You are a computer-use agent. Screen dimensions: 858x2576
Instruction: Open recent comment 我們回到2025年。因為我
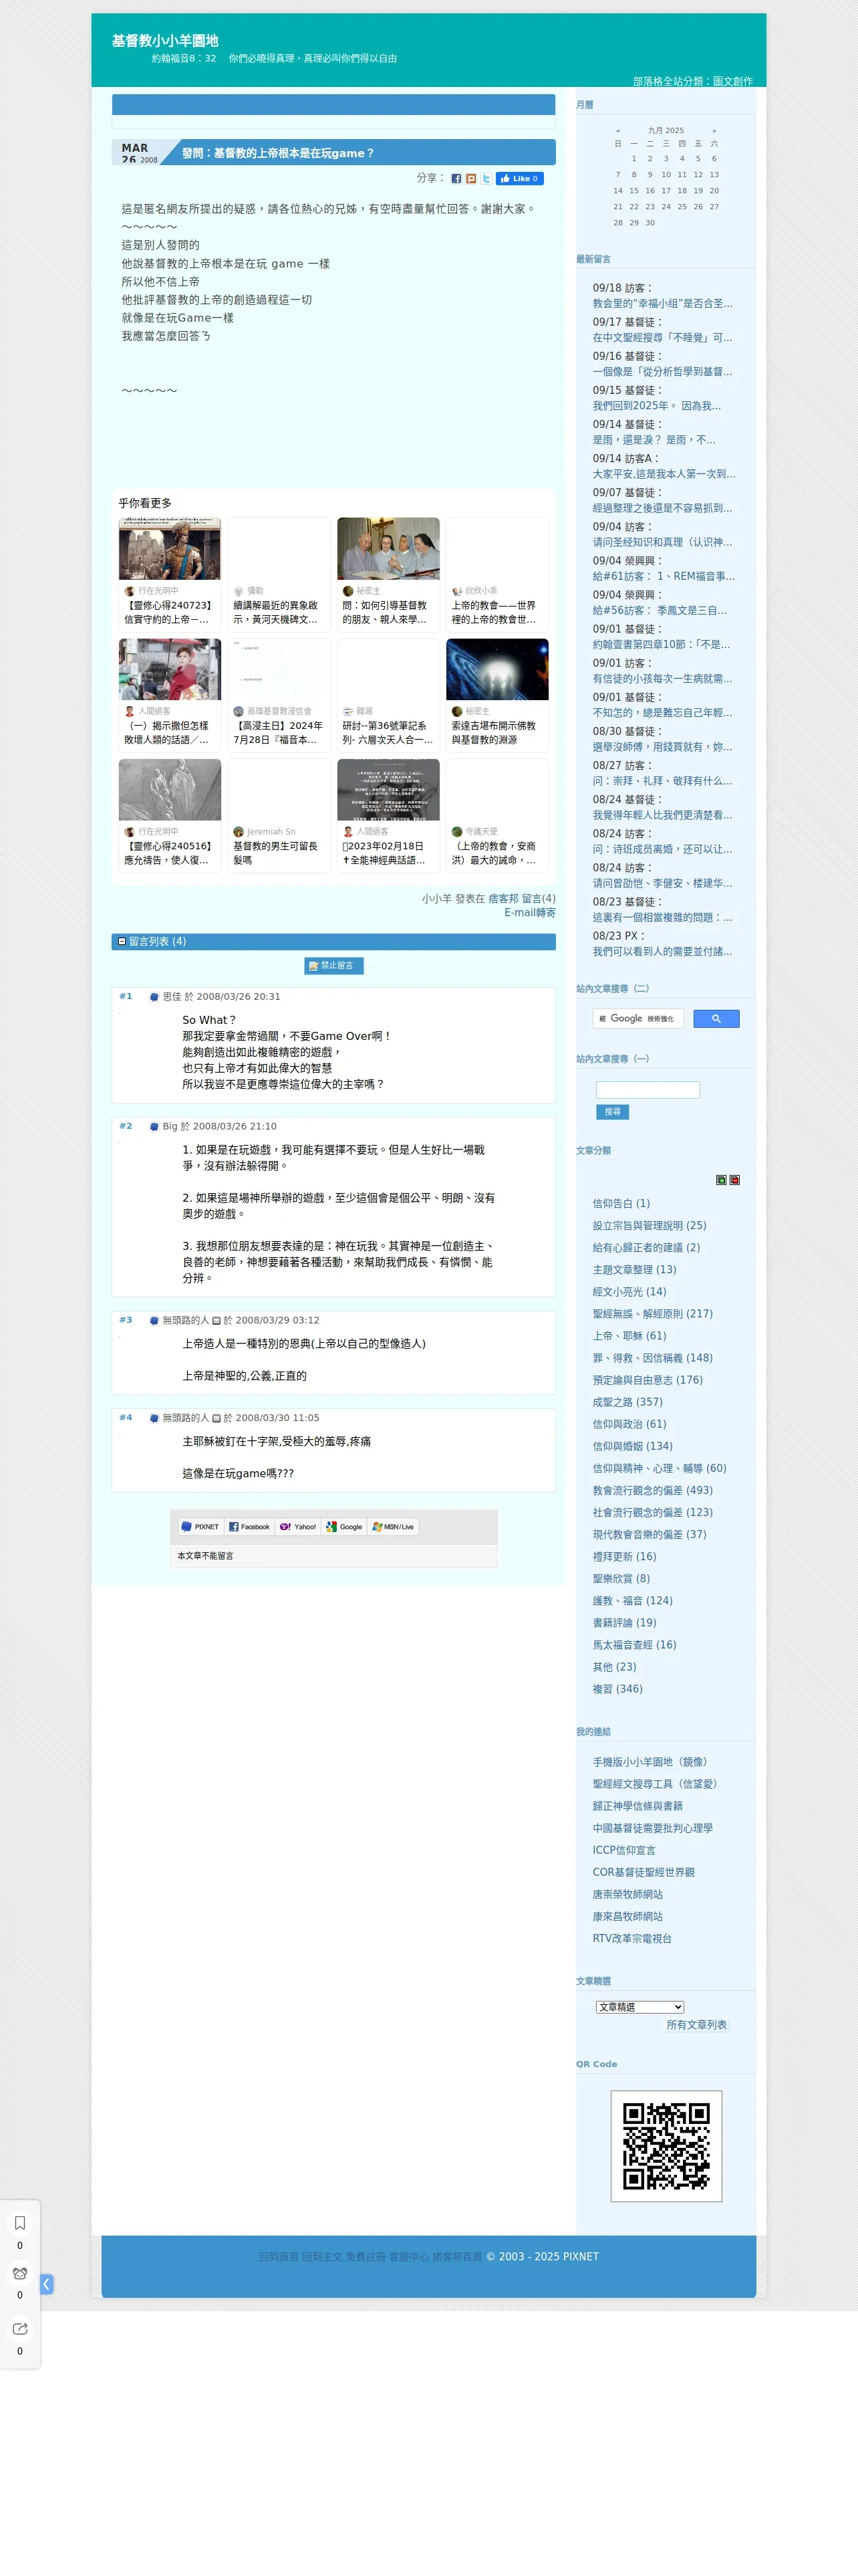(656, 406)
